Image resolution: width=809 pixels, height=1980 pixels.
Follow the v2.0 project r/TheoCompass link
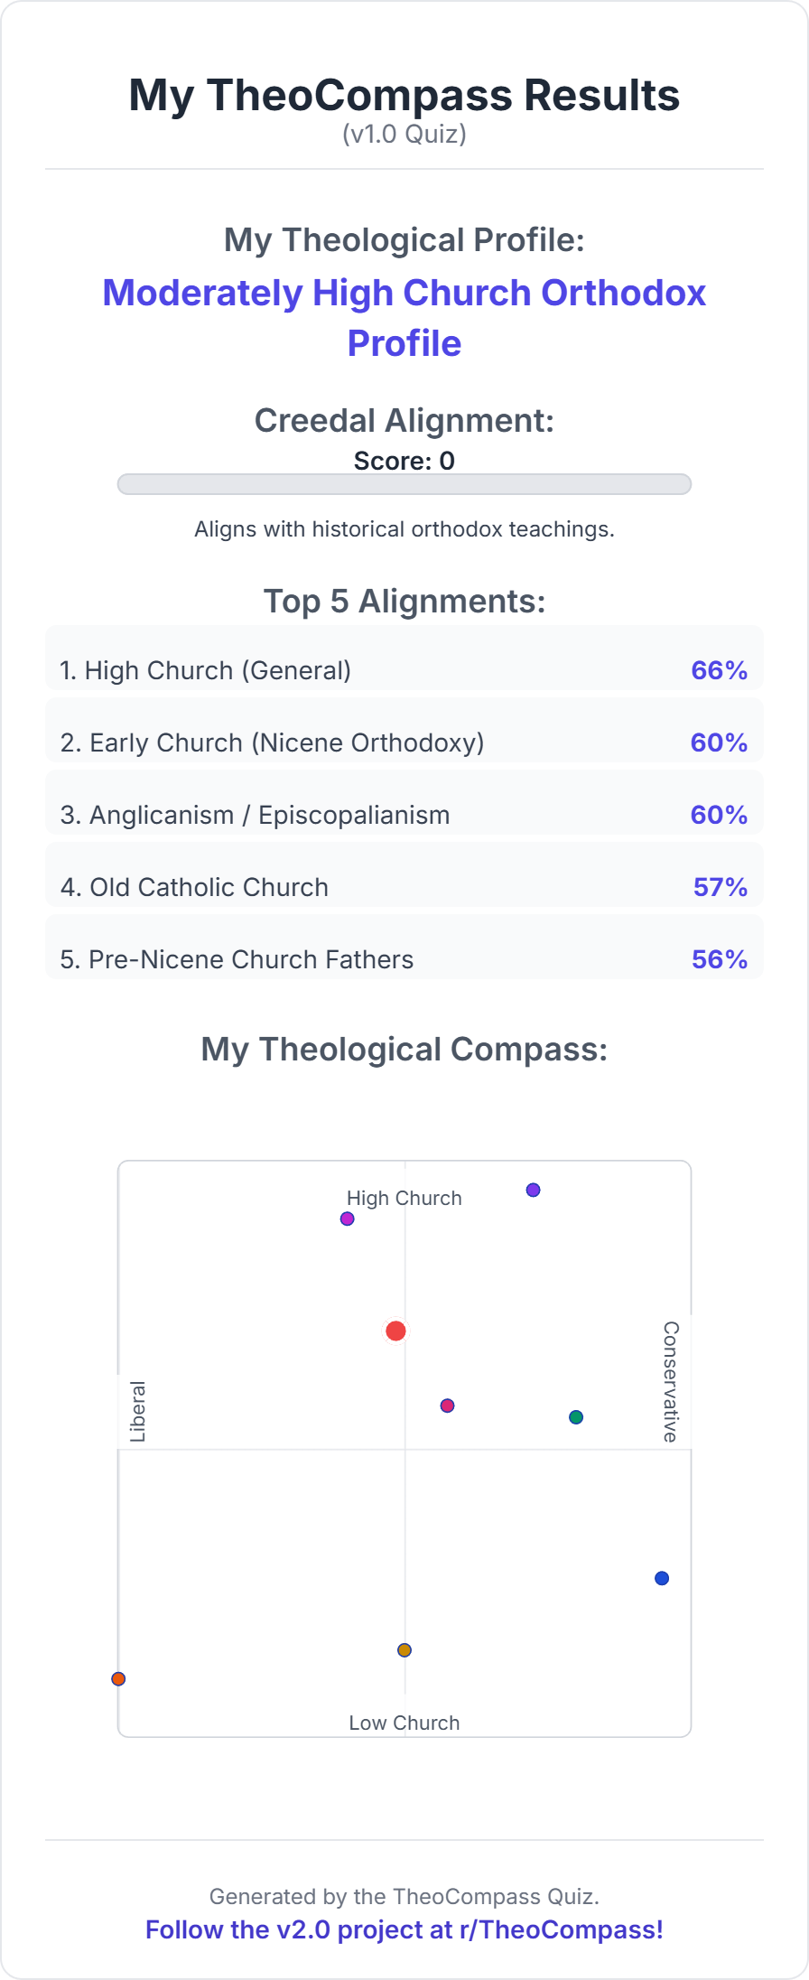[404, 1929]
